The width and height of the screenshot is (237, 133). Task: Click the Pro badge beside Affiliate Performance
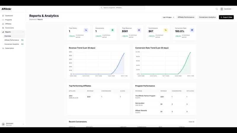pos(23,40)
